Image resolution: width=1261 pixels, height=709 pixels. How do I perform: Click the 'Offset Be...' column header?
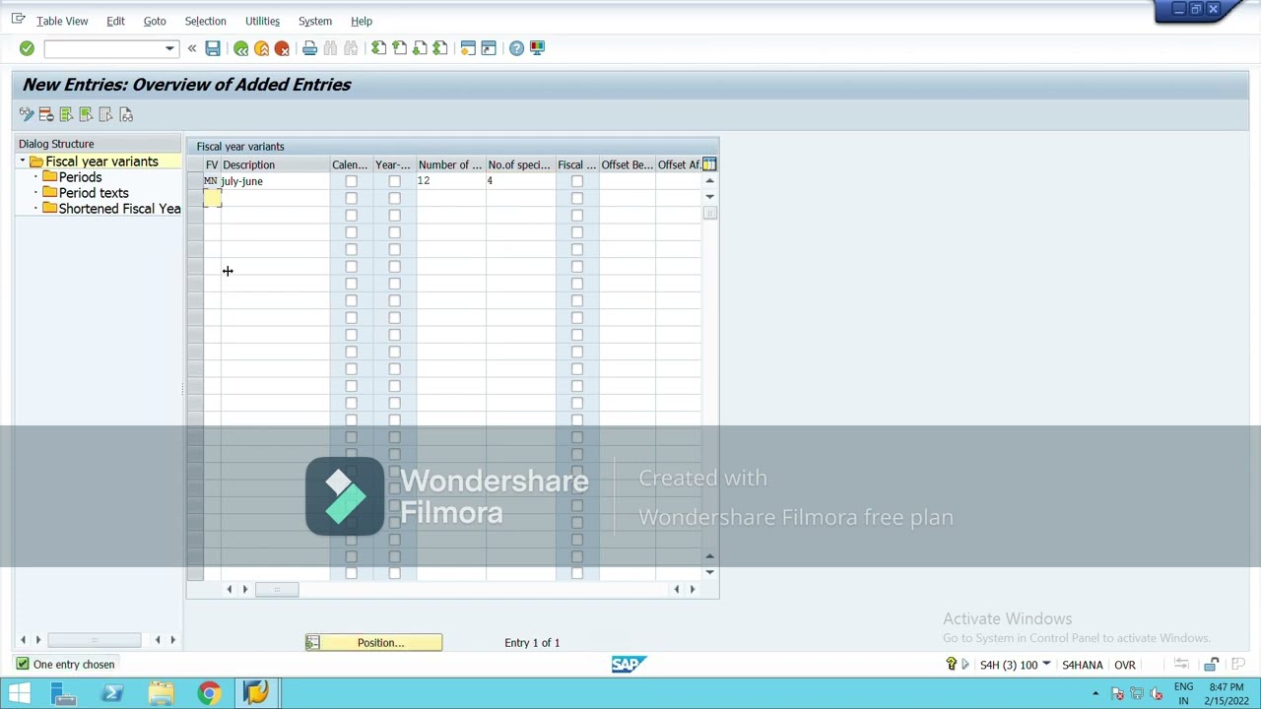[x=627, y=164]
